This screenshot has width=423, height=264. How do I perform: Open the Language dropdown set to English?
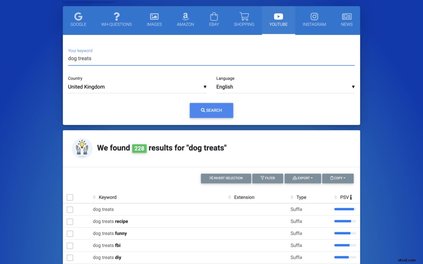[285, 87]
